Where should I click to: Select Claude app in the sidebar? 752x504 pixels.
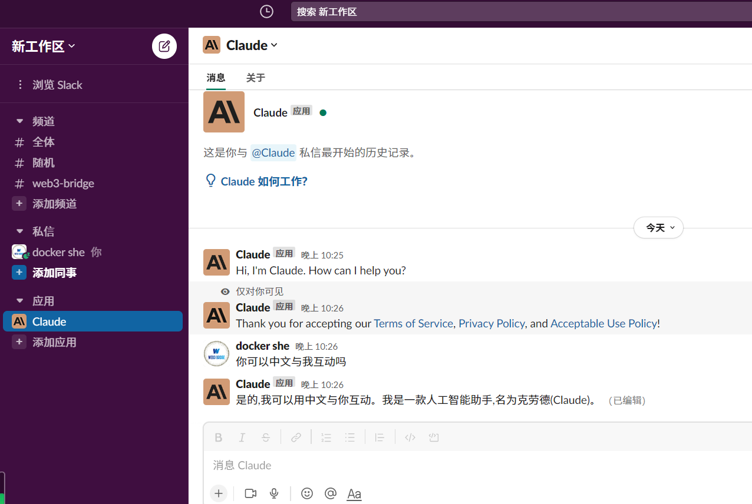[x=93, y=321]
